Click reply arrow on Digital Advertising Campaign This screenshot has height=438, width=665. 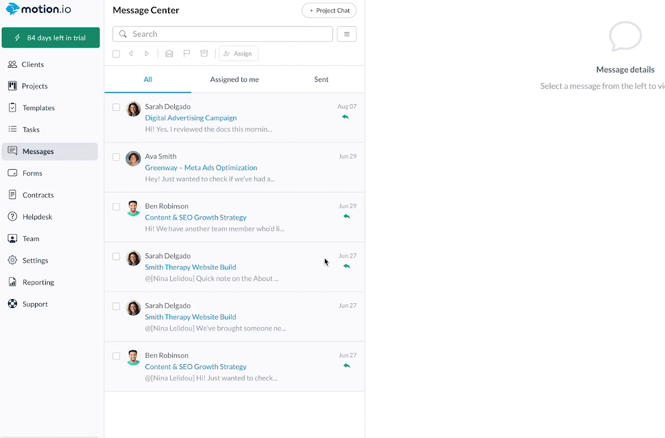coord(346,117)
